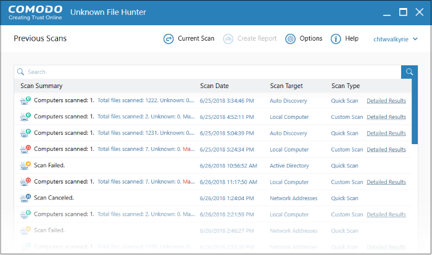Screen dimensions: 432x255
Task: Switch to Current Scan
Action: click(196, 39)
